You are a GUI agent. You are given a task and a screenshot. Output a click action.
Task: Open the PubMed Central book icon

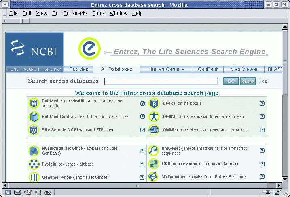tap(34, 117)
